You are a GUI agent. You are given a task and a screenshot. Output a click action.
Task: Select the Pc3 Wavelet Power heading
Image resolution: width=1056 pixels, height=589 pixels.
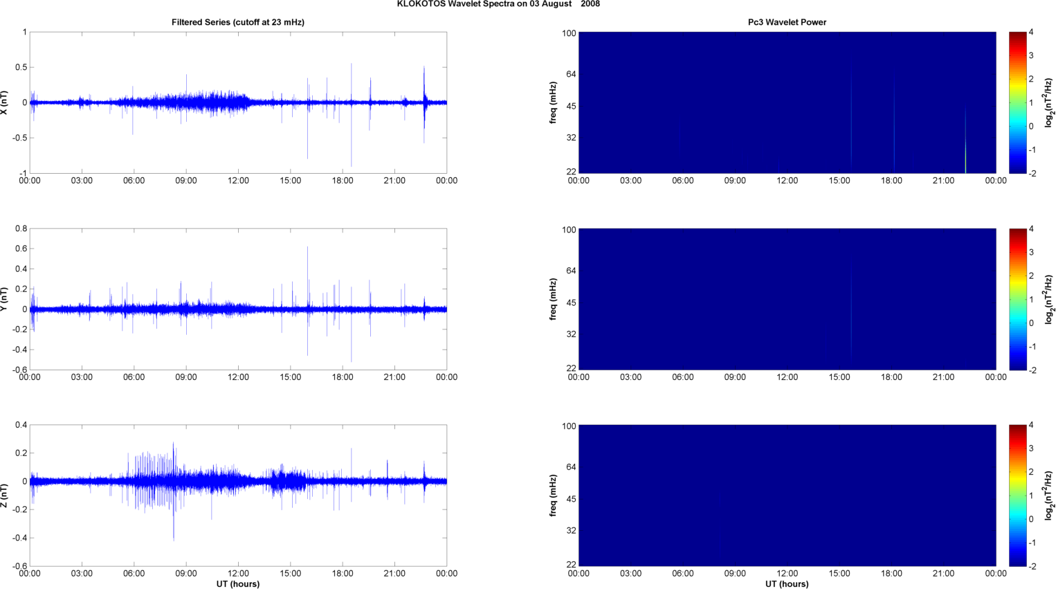click(x=787, y=22)
